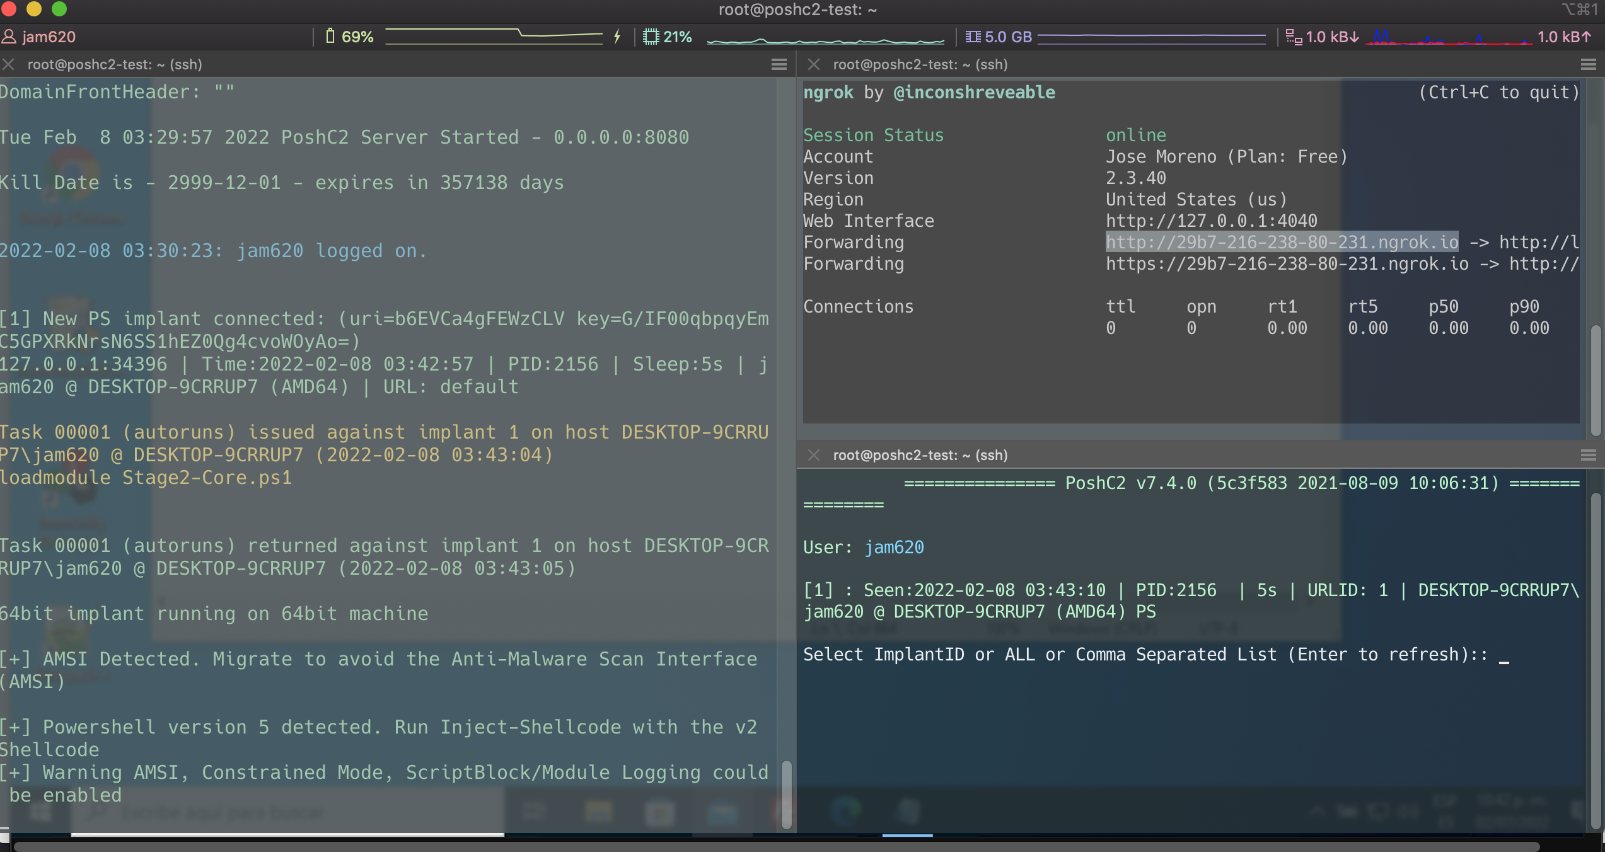The height and width of the screenshot is (852, 1605).
Task: Click the 'online' status value
Action: [x=1136, y=135]
